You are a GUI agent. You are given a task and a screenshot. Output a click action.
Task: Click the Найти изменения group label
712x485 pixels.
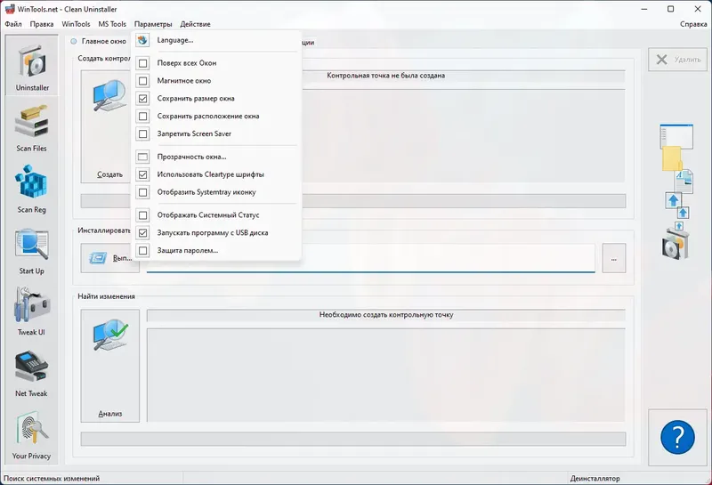(x=106, y=296)
